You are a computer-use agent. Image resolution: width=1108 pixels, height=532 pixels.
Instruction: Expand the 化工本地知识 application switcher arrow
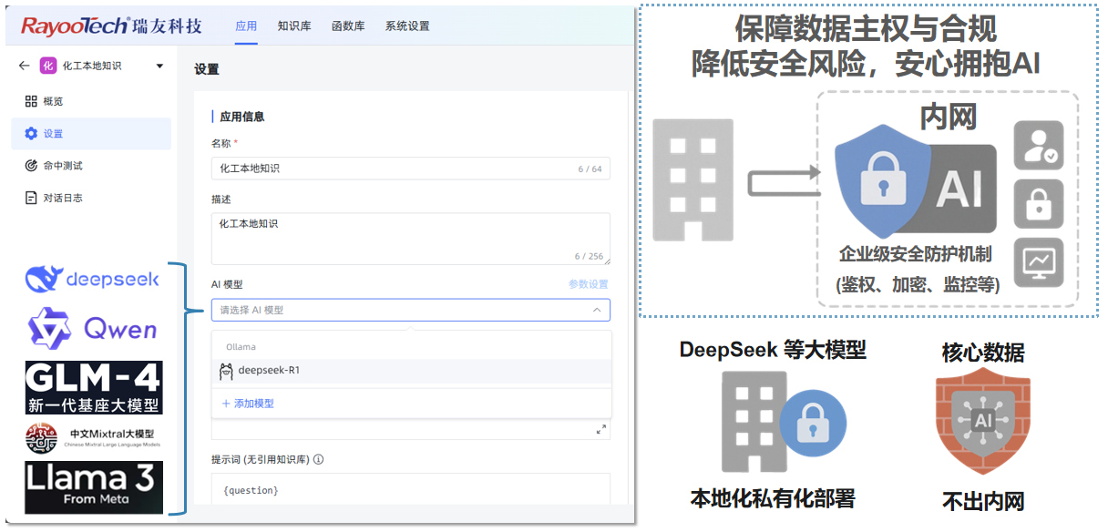click(x=159, y=66)
